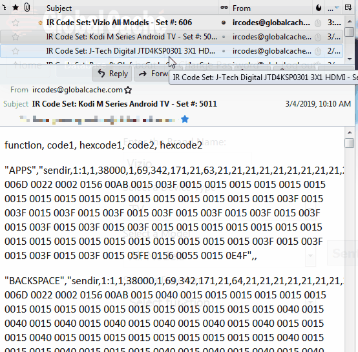Click the thread column header icon

(x=4, y=8)
